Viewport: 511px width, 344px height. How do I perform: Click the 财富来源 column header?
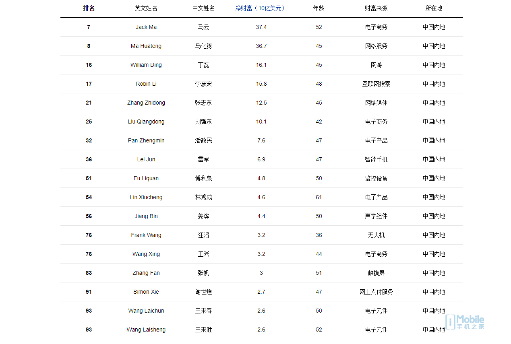point(376,8)
